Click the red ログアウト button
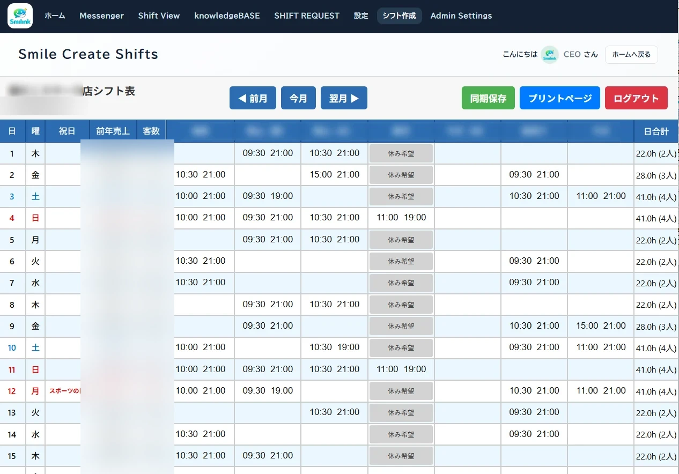 (636, 98)
